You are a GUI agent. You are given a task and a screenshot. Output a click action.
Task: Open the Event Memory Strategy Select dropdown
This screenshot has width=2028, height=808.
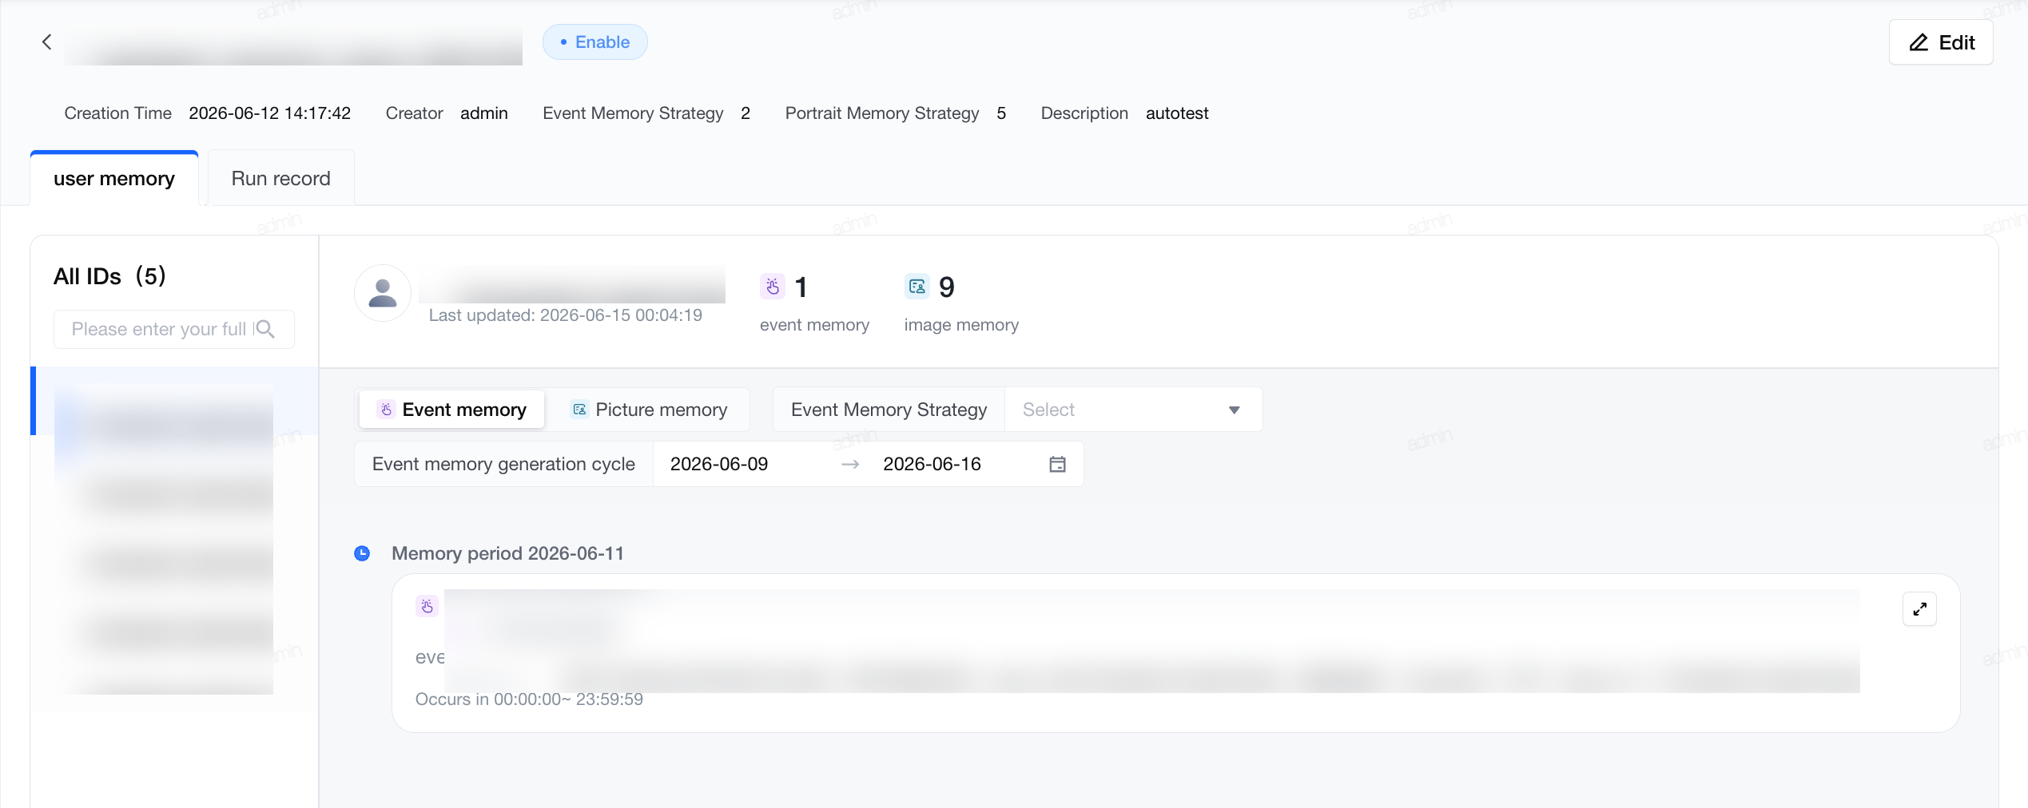click(1133, 410)
